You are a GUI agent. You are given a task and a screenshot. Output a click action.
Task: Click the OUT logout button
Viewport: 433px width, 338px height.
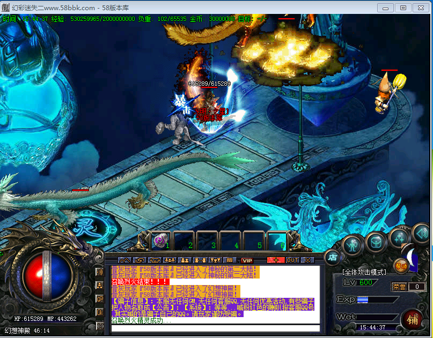(x=292, y=260)
